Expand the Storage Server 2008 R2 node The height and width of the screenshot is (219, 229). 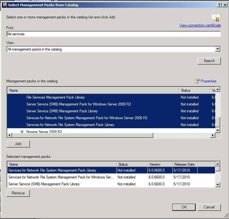tap(22, 131)
